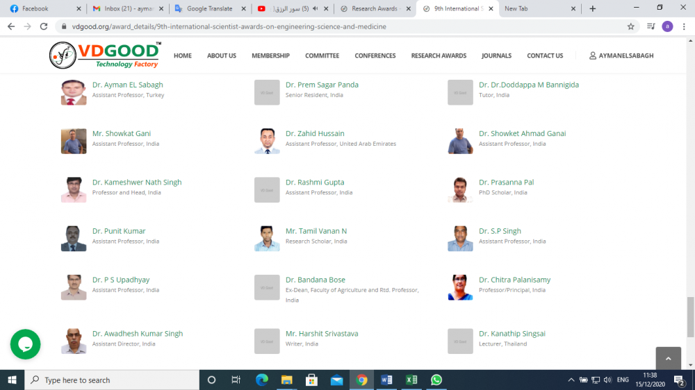Open ABOUT US menu item

coord(222,56)
